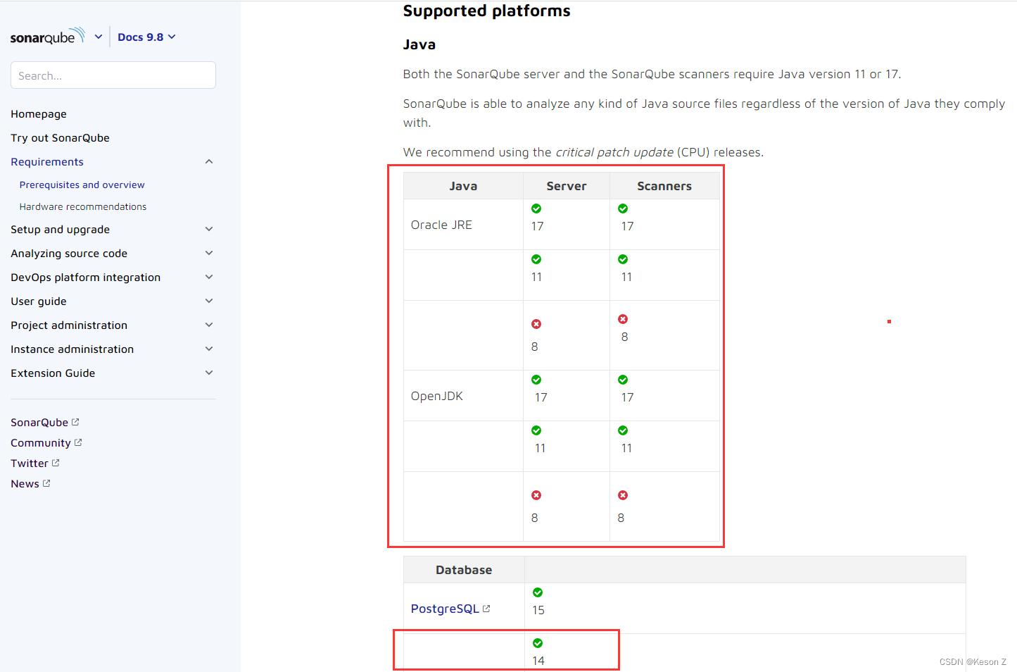This screenshot has width=1017, height=672.
Task: Click green check in OpenJDK Server 17 cell
Action: 536,380
